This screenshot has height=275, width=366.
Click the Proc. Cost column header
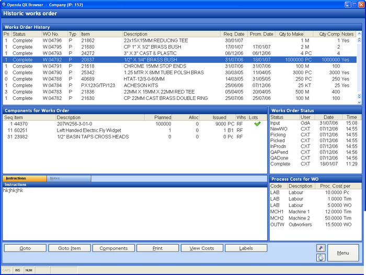click(x=329, y=186)
